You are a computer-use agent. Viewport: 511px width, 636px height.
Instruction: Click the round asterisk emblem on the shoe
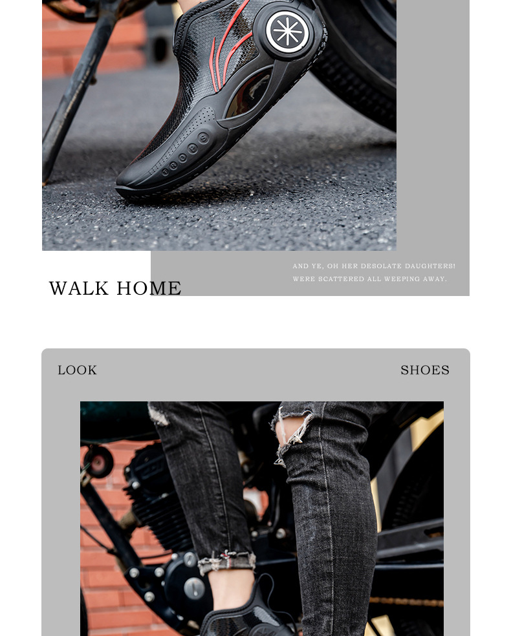tap(287, 32)
